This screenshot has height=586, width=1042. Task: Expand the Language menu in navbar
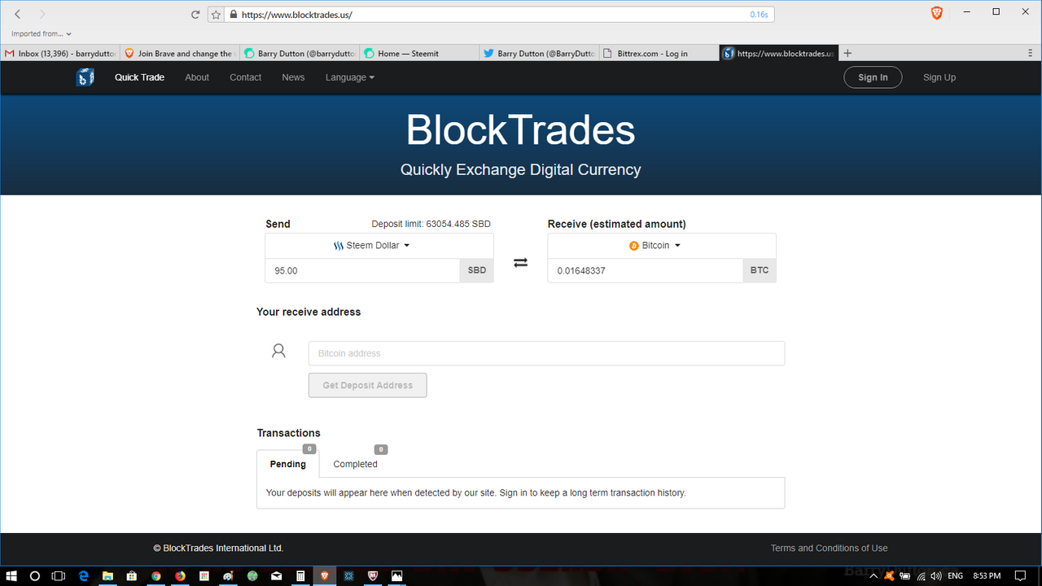pos(350,77)
